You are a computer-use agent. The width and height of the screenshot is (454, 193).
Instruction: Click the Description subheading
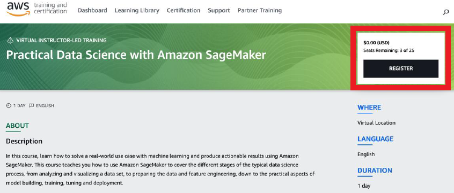click(x=24, y=141)
